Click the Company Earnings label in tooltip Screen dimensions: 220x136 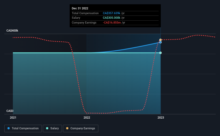click(x=84, y=22)
